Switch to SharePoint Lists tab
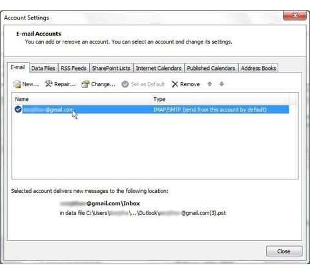The width and height of the screenshot is (310, 272). tap(111, 68)
